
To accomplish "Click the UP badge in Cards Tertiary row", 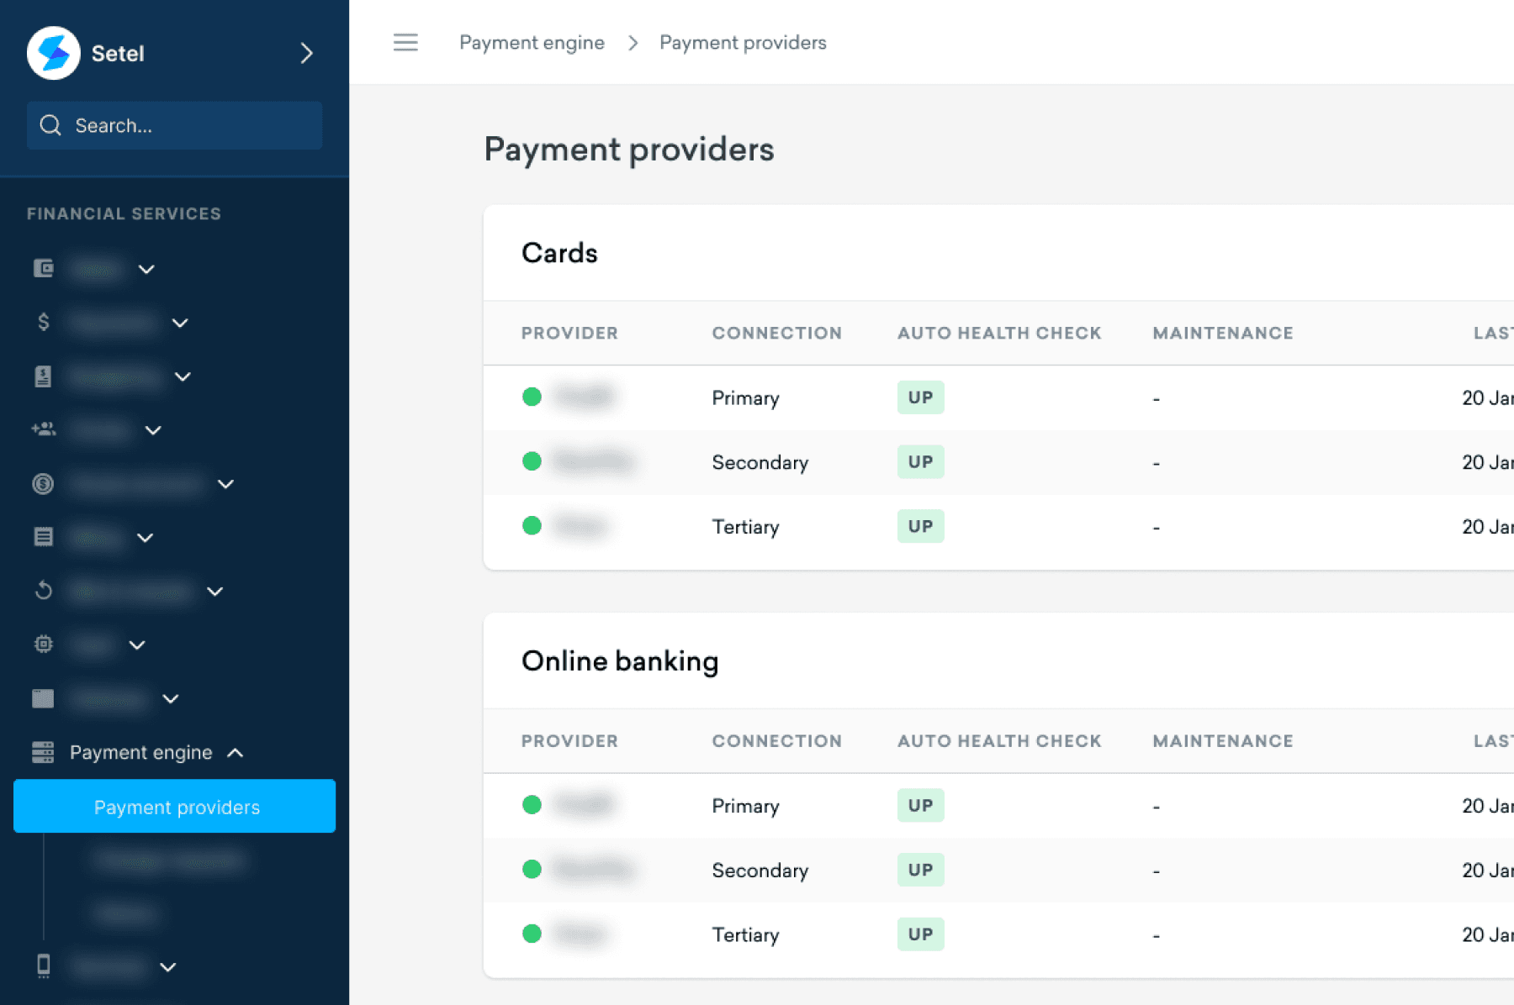I will coord(920,526).
